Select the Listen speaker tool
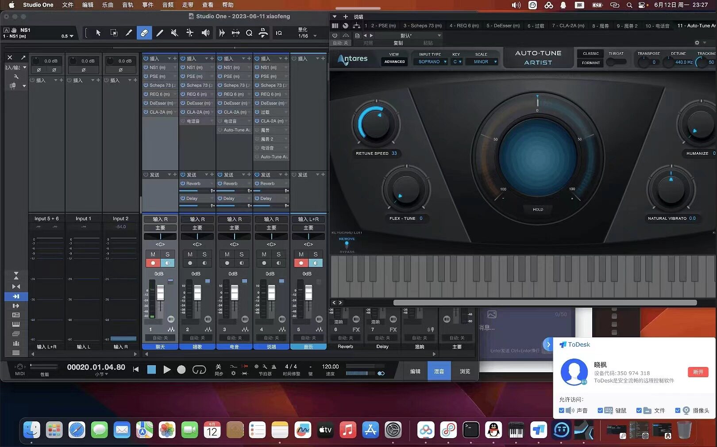The image size is (717, 447). 205,33
